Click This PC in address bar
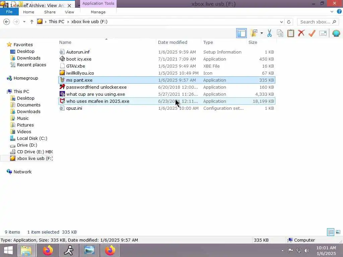343x257 pixels. click(56, 22)
